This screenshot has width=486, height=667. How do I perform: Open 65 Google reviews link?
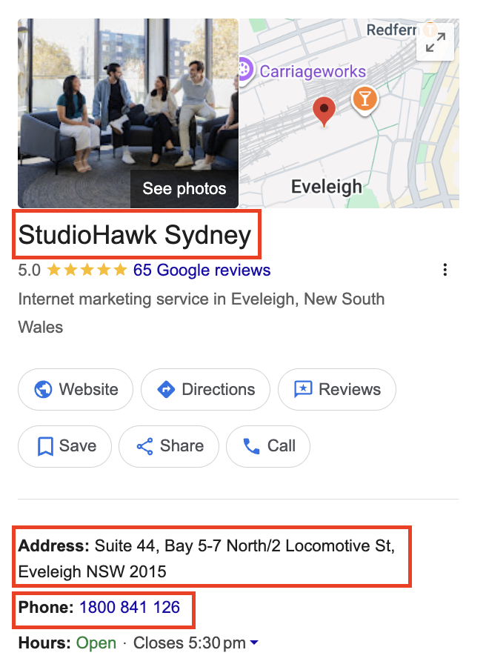tap(202, 270)
